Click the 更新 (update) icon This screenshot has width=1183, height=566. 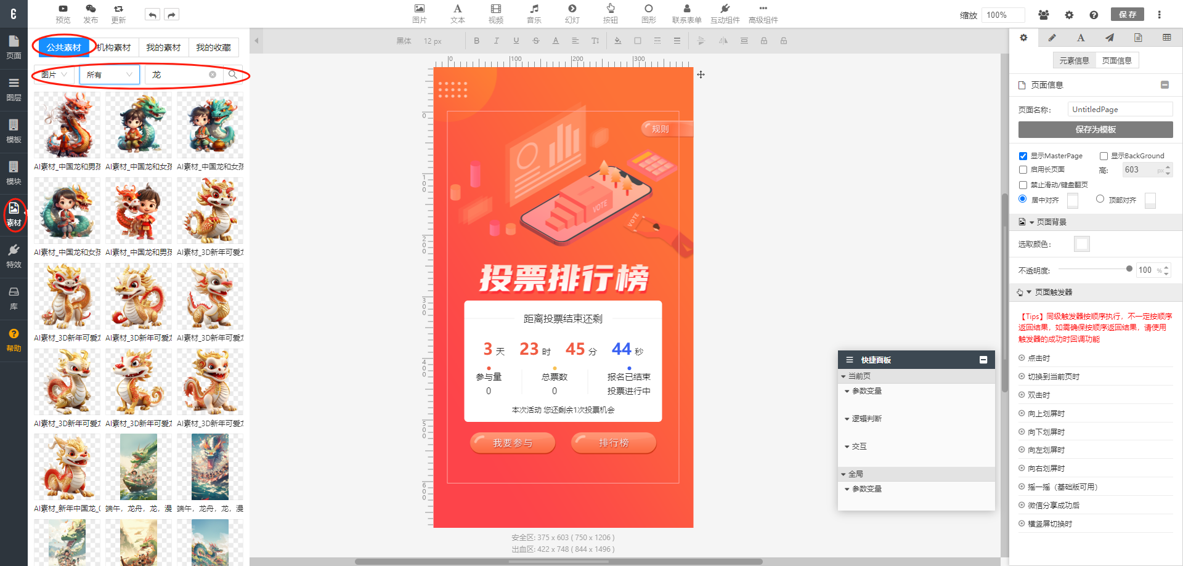pos(118,14)
